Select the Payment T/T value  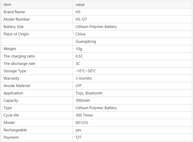[x=78, y=137]
